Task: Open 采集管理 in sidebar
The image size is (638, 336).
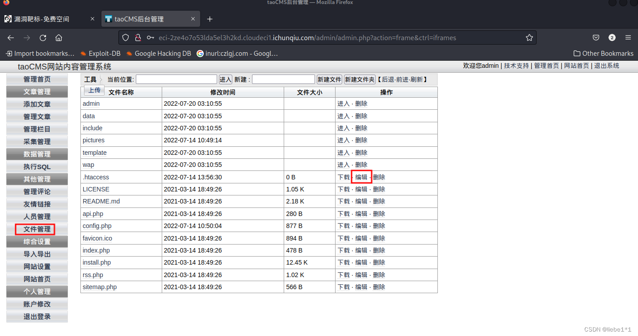Action: (37, 142)
